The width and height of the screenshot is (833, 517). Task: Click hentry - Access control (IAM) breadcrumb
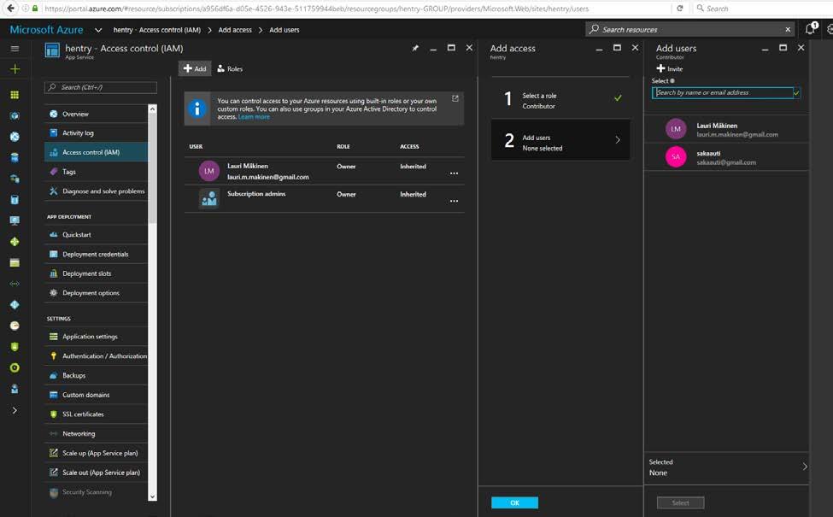[x=156, y=30]
